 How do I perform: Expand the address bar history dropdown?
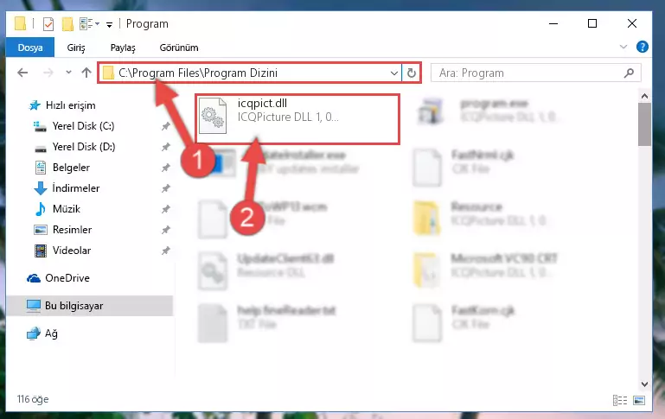394,73
